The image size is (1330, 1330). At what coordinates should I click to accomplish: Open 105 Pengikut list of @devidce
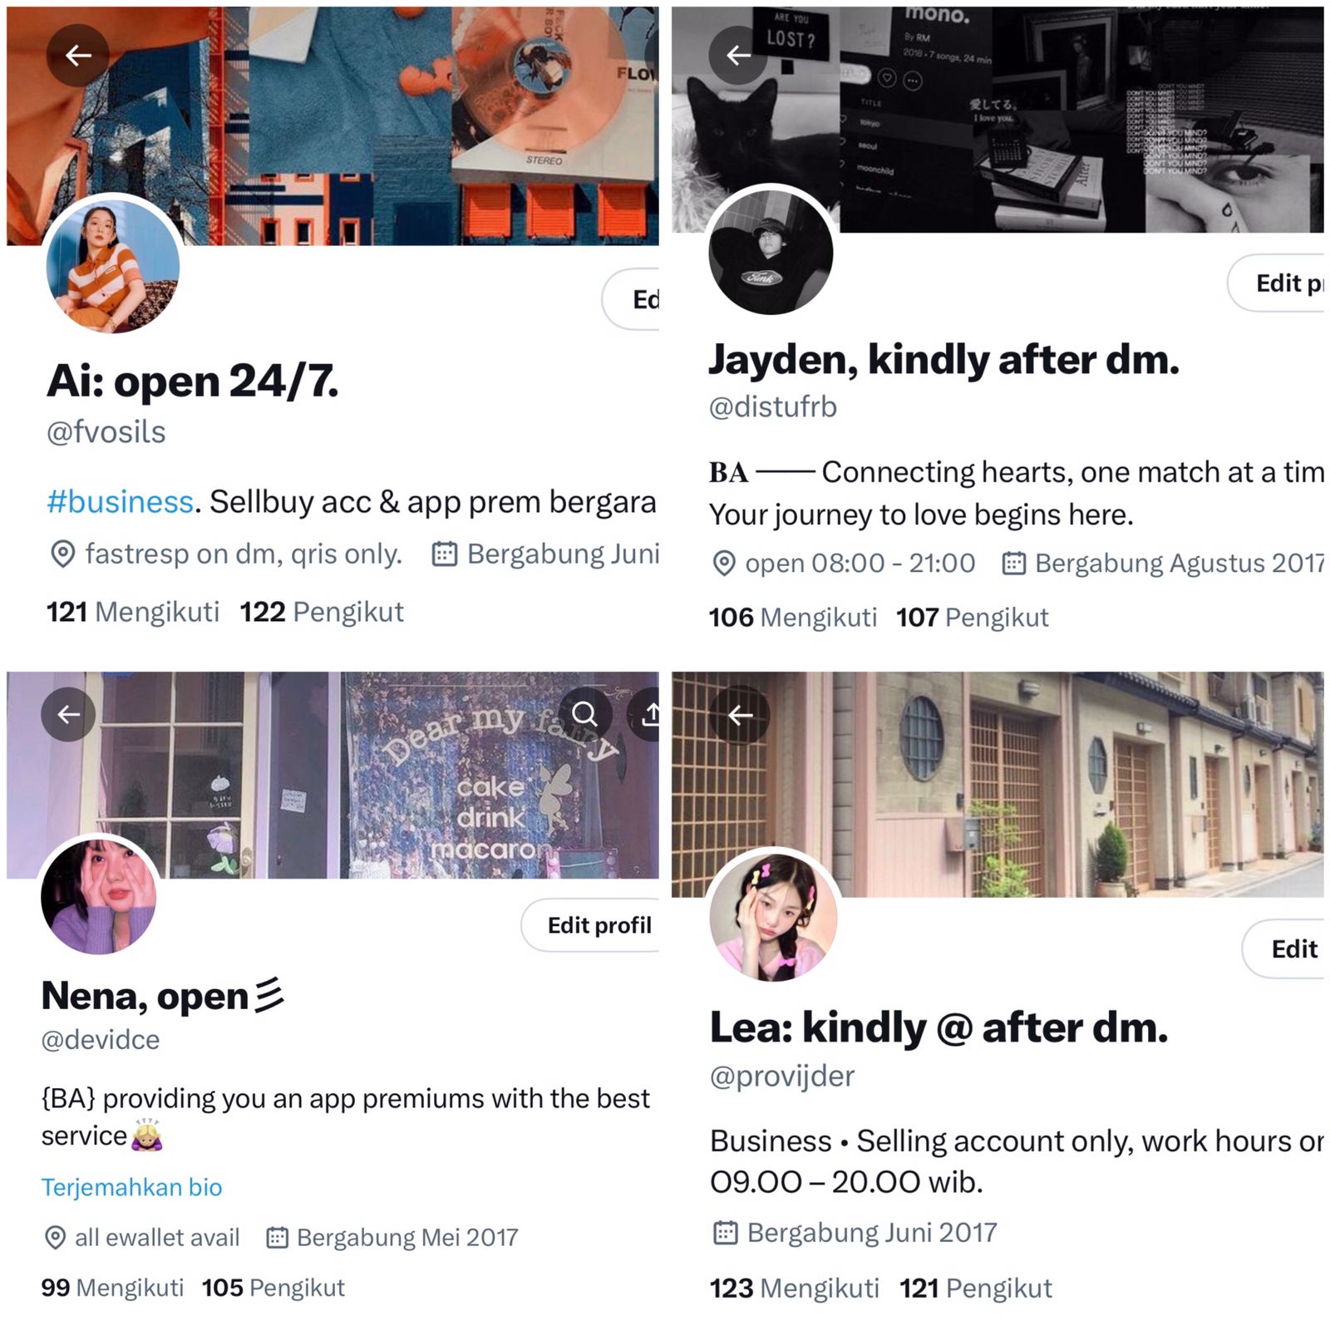coord(273,1288)
